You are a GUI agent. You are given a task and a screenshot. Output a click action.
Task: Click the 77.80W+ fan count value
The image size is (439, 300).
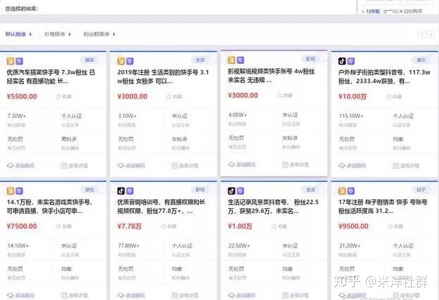pyautogui.click(x=129, y=245)
